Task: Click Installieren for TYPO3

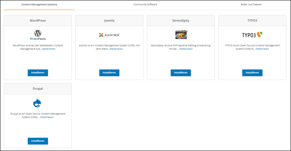Action: coord(252,73)
